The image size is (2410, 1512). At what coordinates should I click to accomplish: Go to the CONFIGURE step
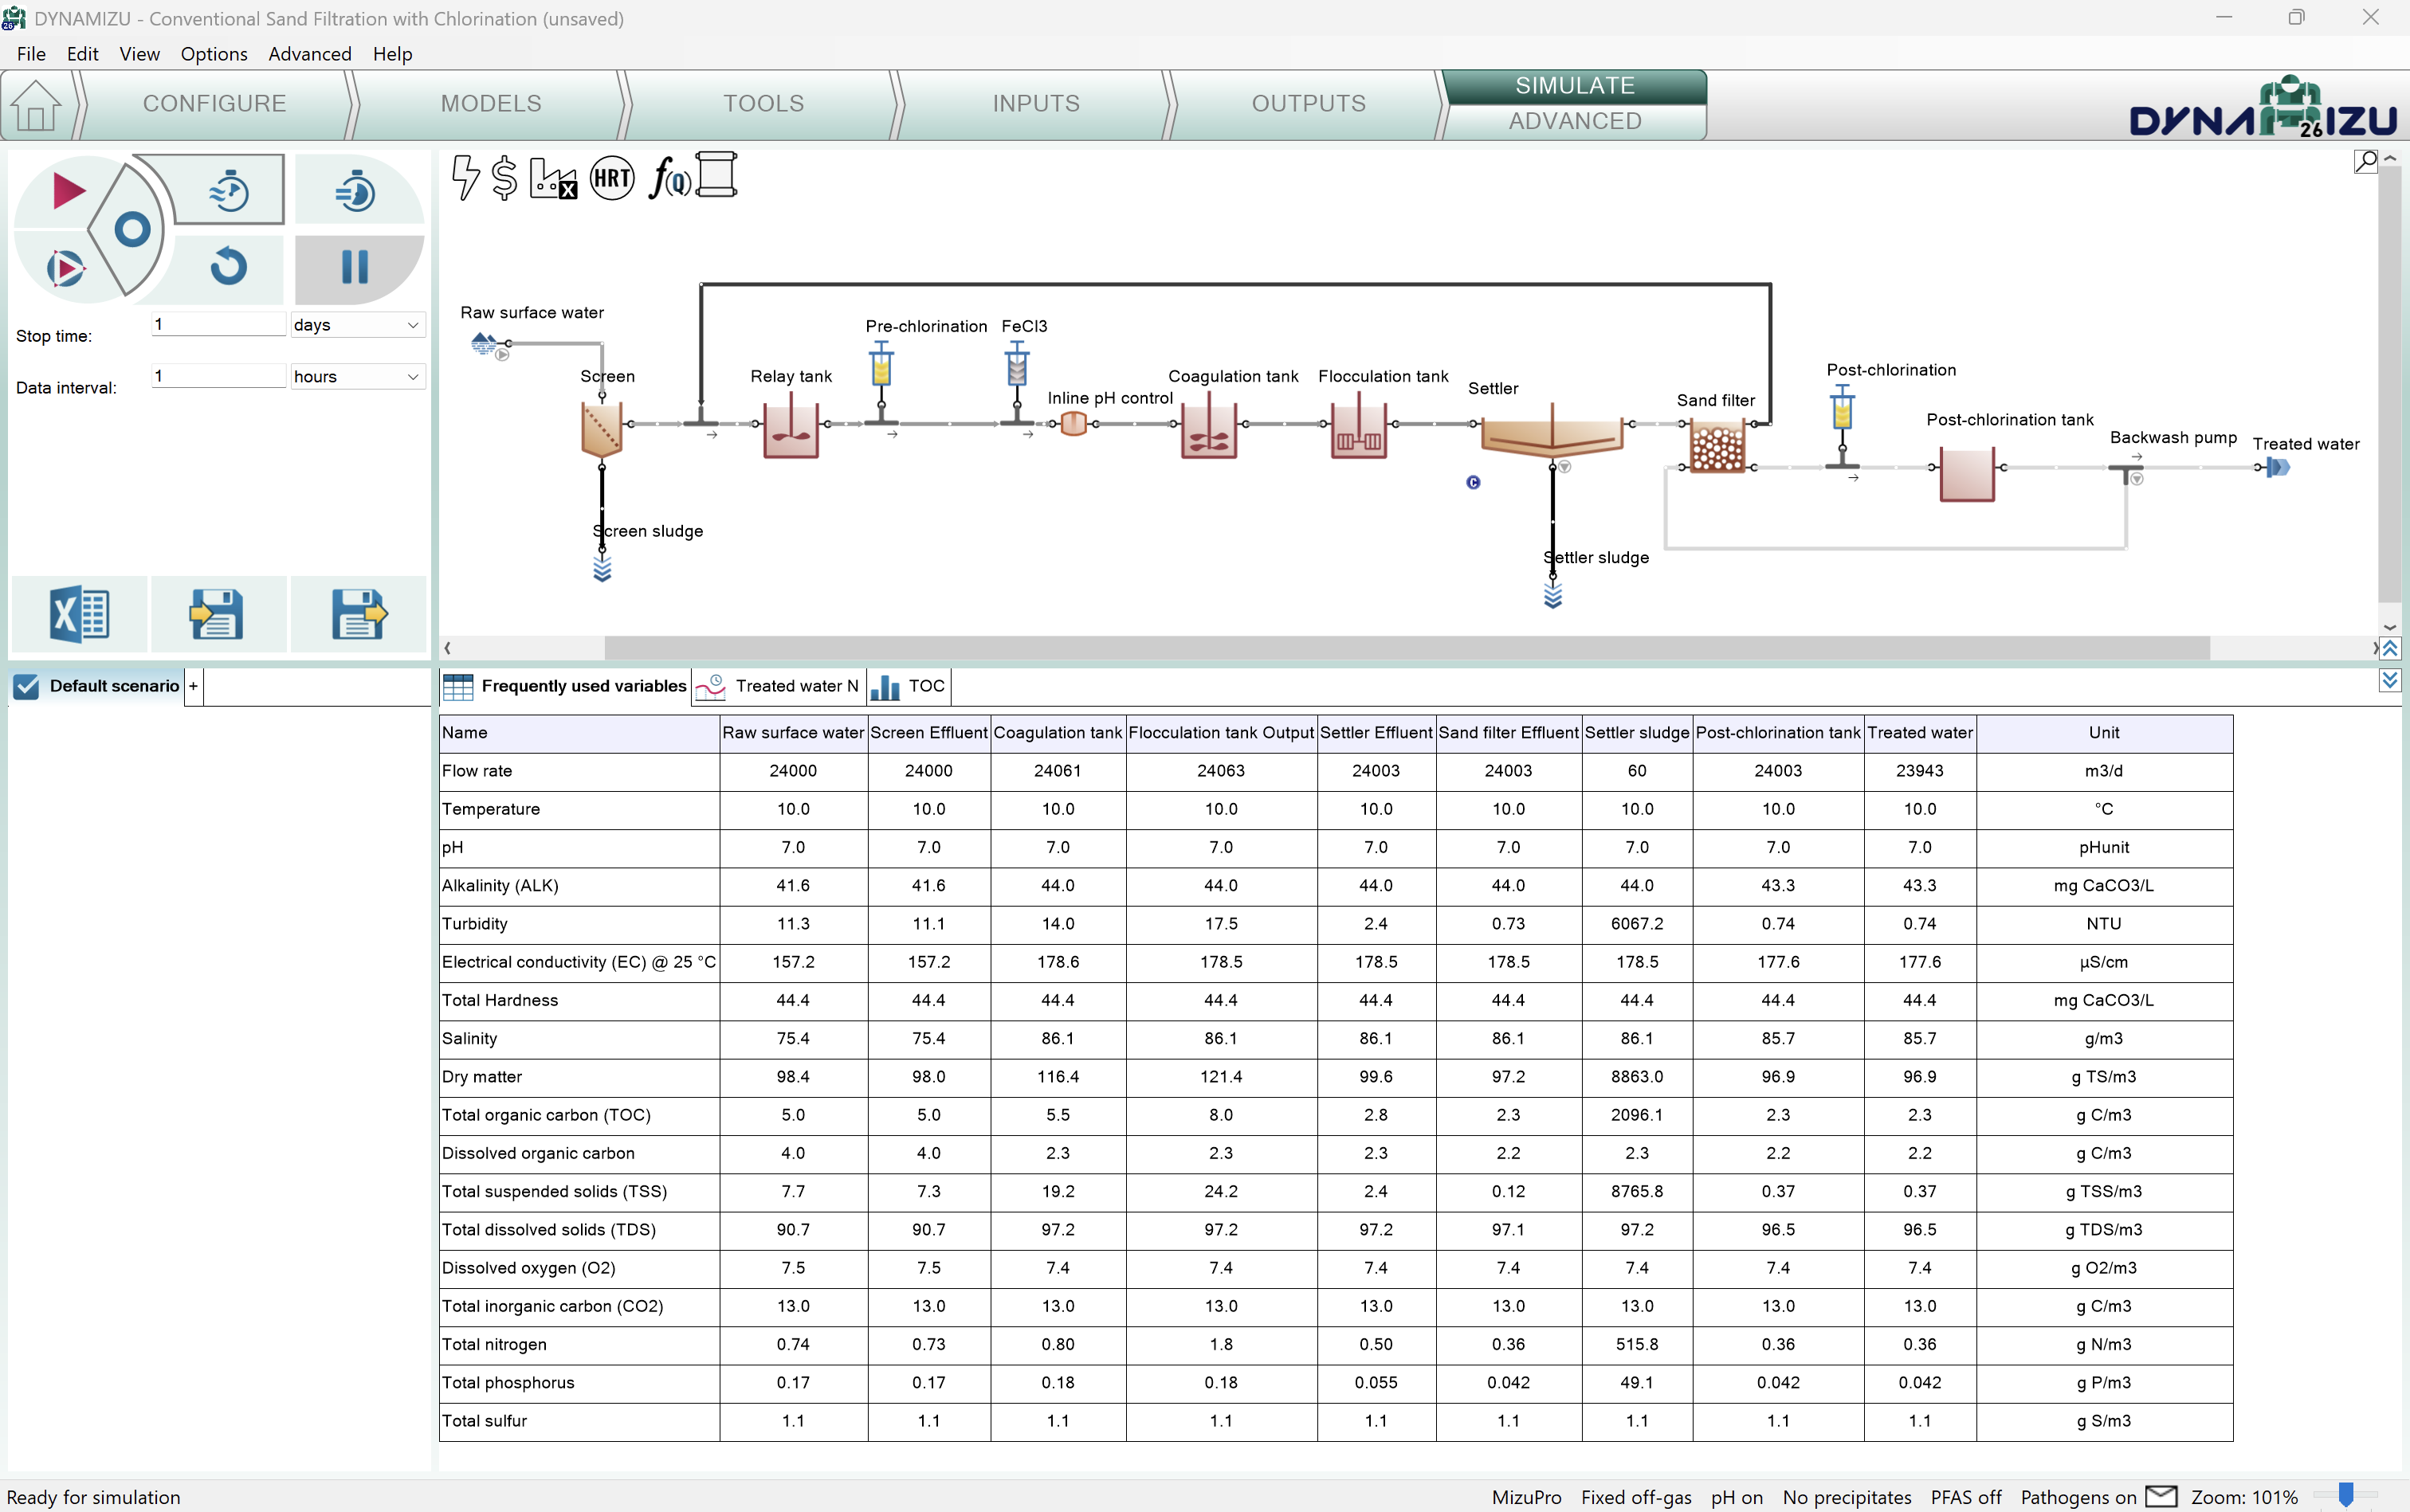tap(214, 103)
